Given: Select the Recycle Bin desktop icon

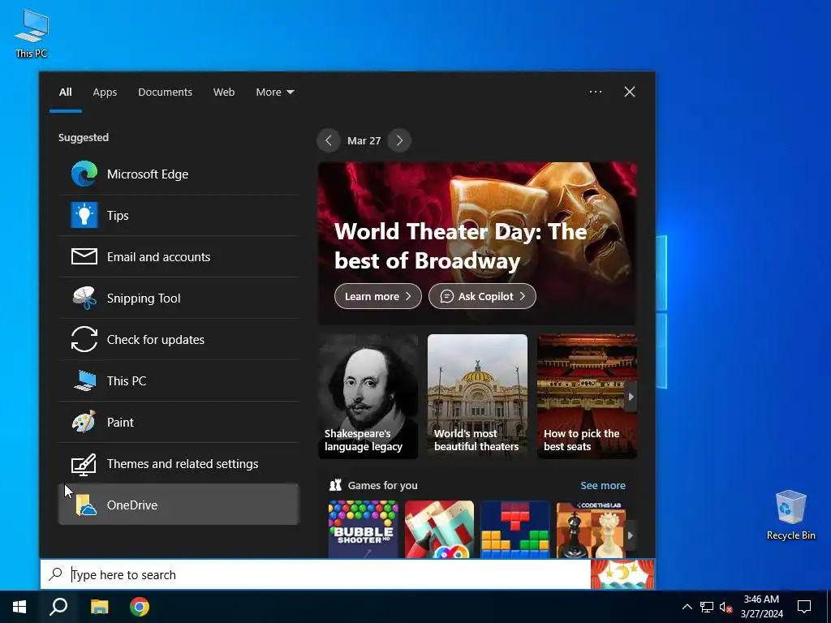Looking at the screenshot, I should point(790,515).
